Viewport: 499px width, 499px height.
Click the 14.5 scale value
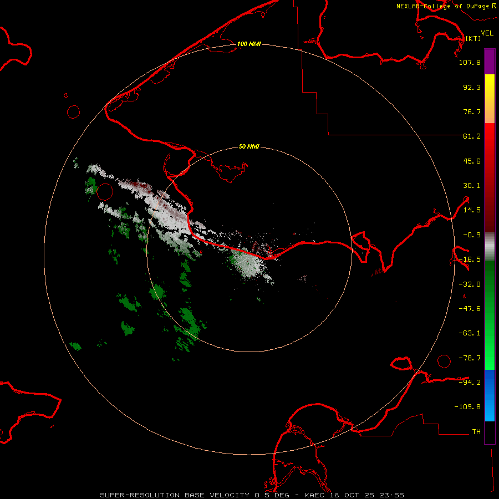[472, 210]
